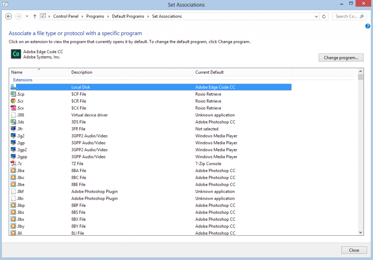
Task: Click the 'Virtual device driver' description
Action: 90,115
